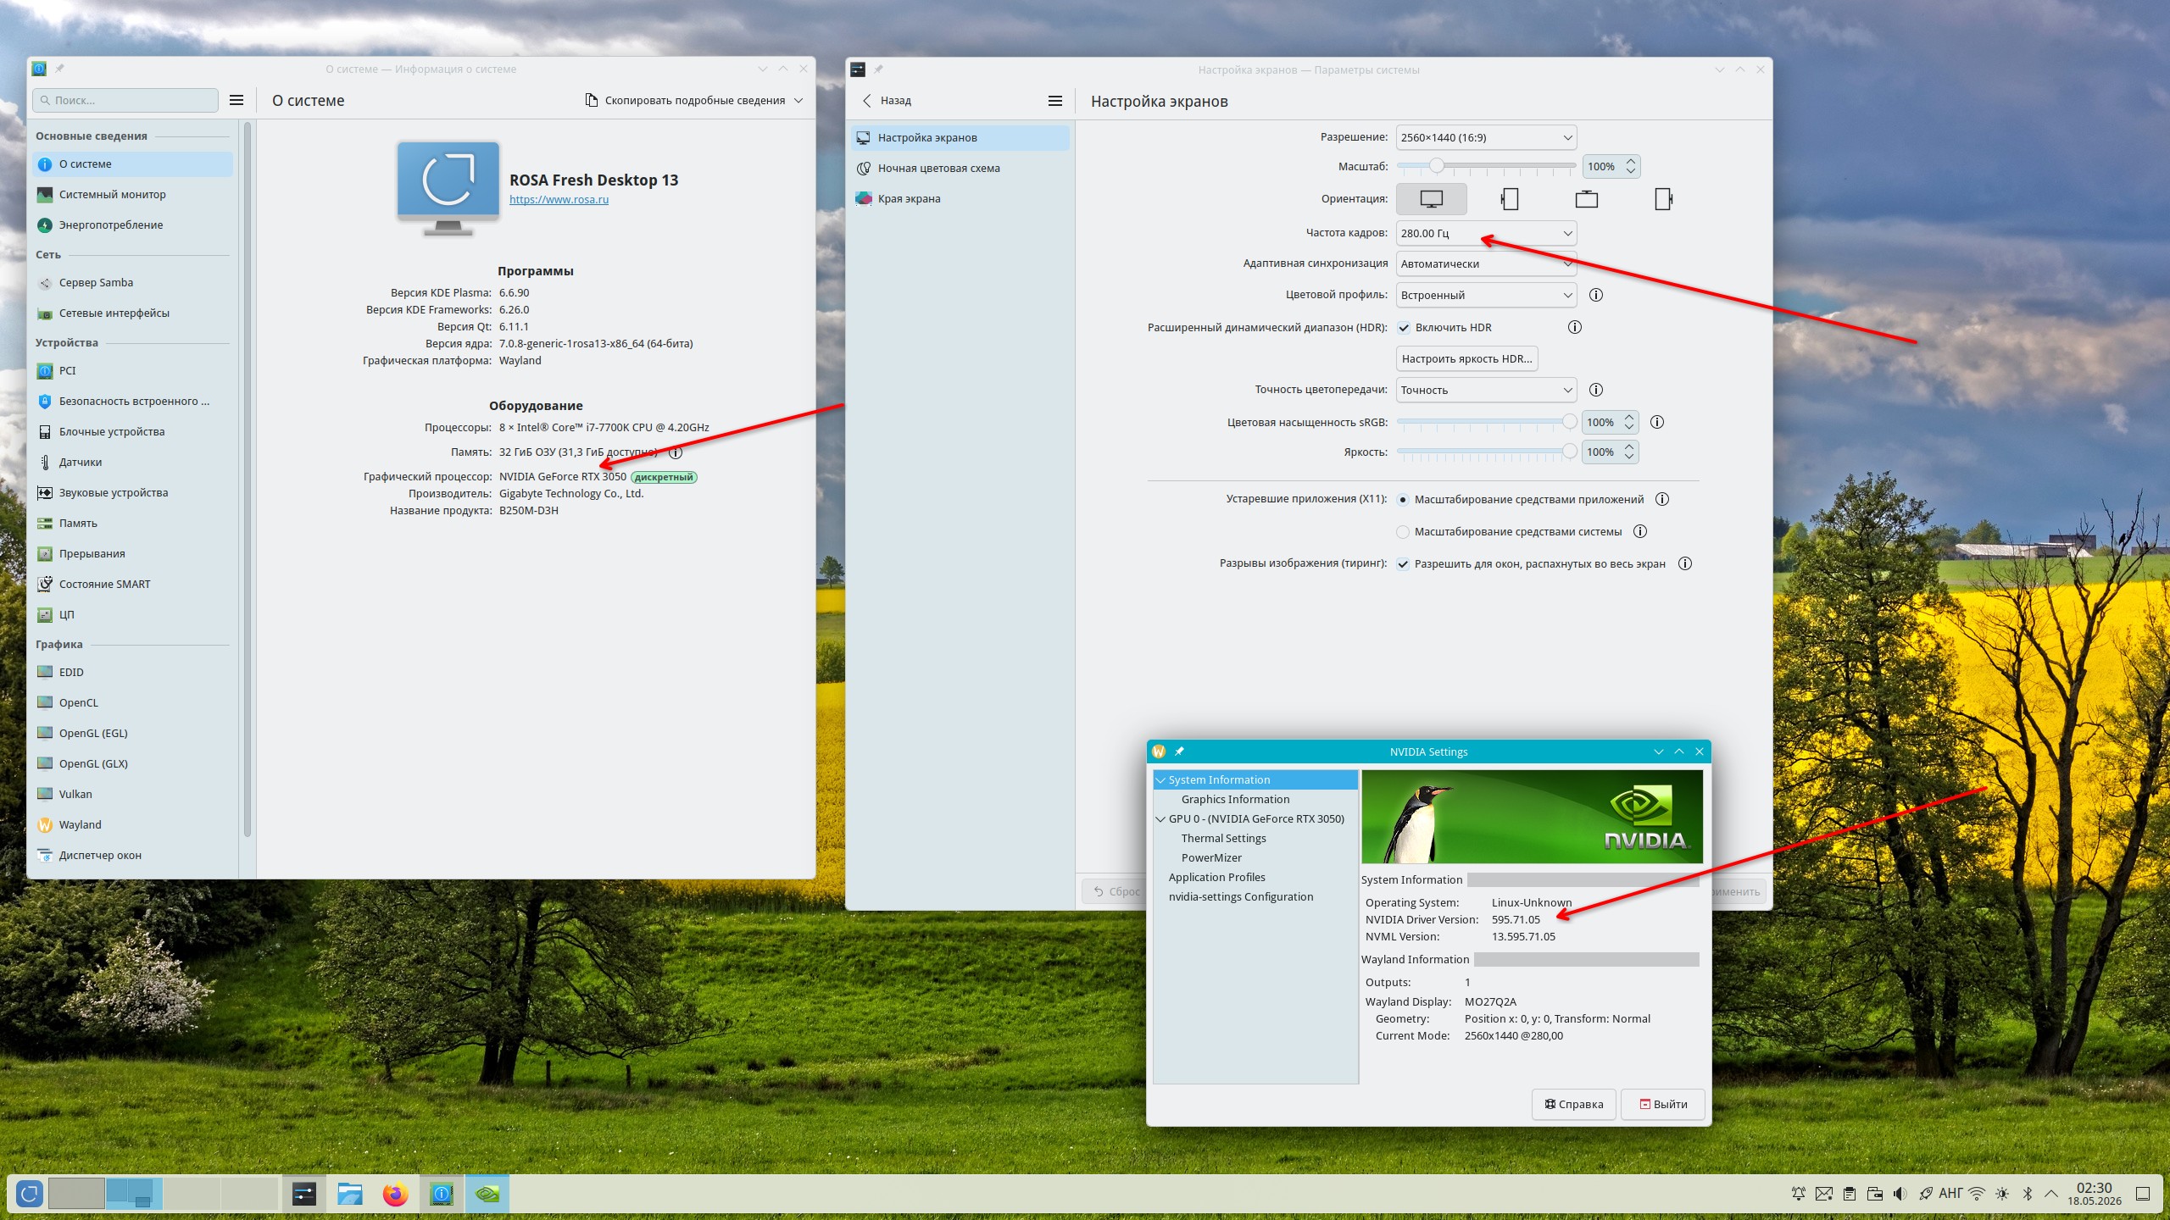Click the Info Center sidebar scrollbar
This screenshot has width=2170, height=1220.
tap(248, 479)
